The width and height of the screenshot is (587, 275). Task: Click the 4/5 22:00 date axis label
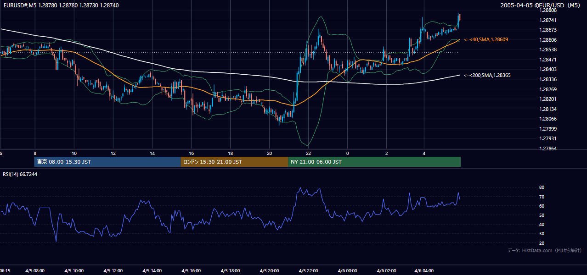tap(308, 270)
